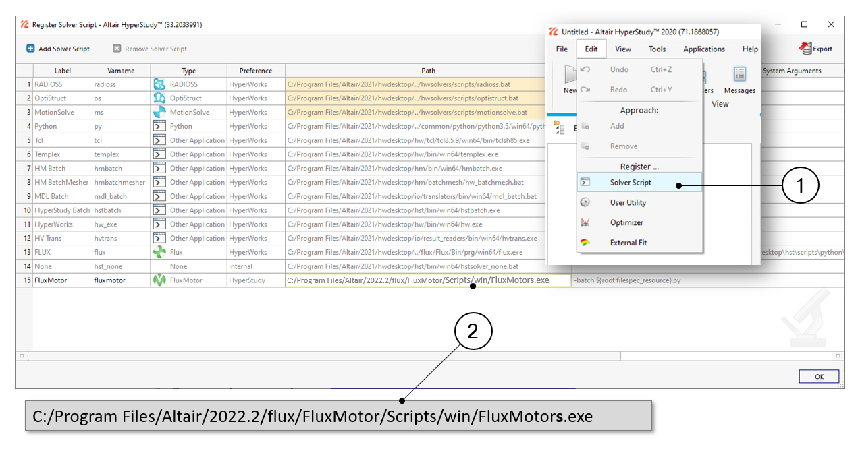
Task: Click the Remove Solver Script button
Action: [x=150, y=49]
